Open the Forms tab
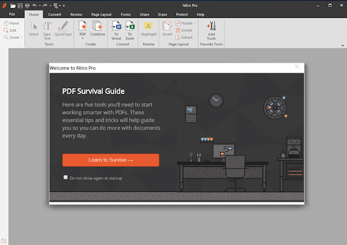347x245 pixels. 126,15
